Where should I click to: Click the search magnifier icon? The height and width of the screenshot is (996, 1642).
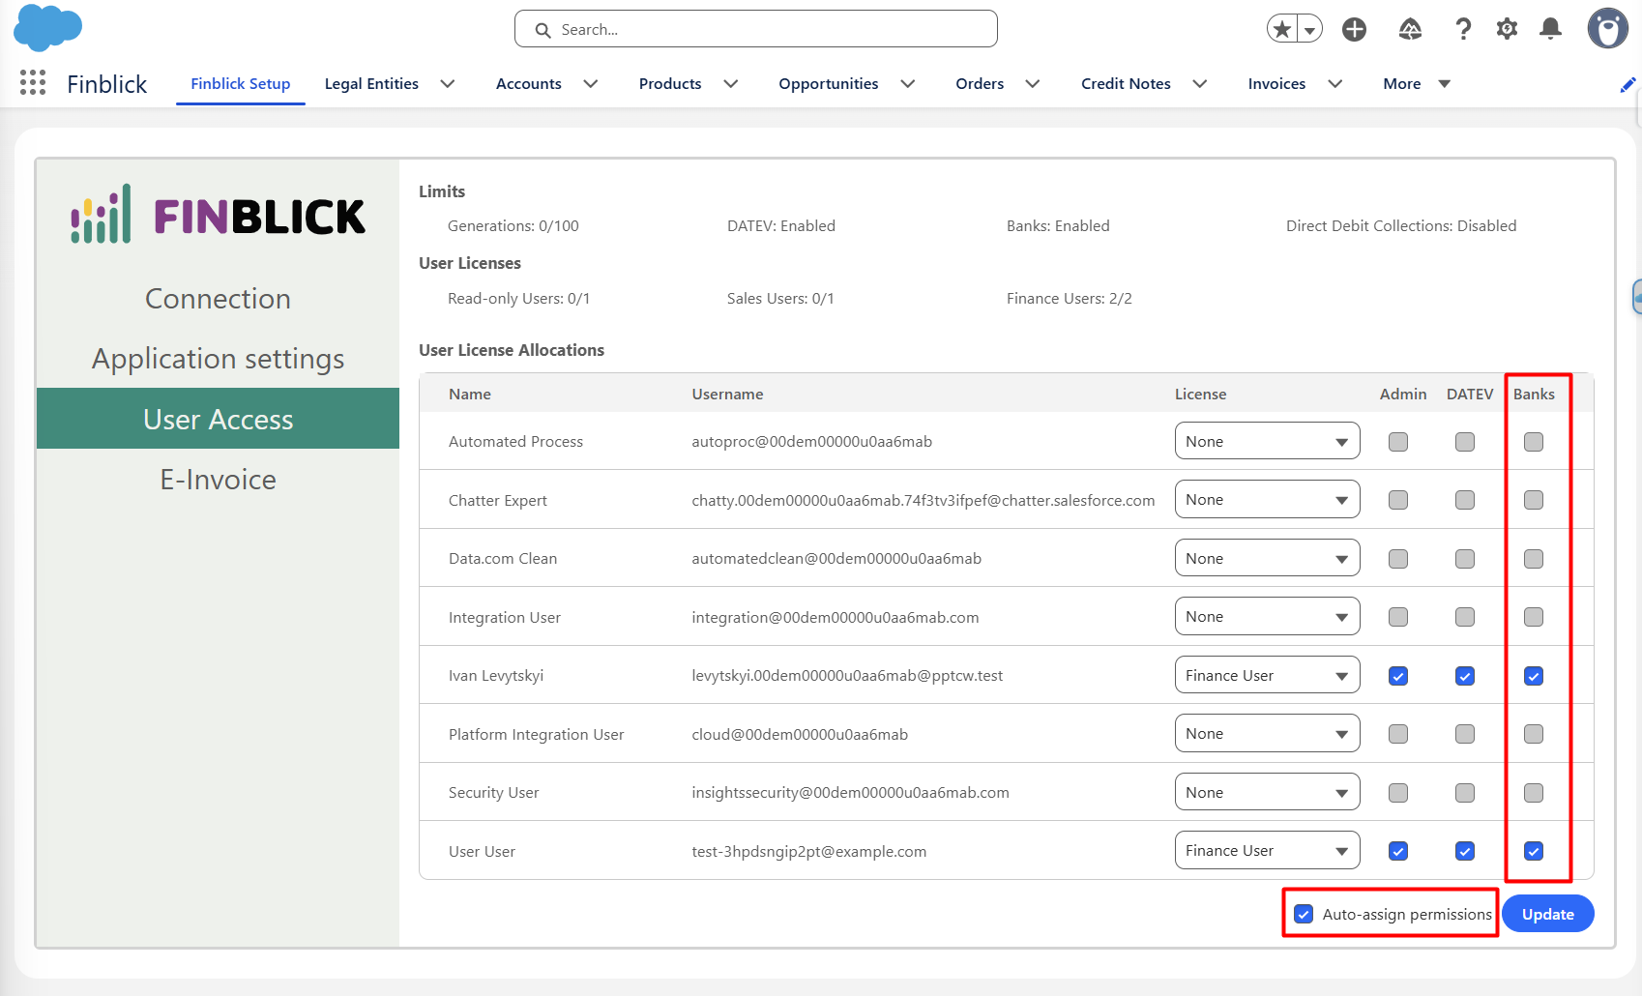tap(543, 30)
